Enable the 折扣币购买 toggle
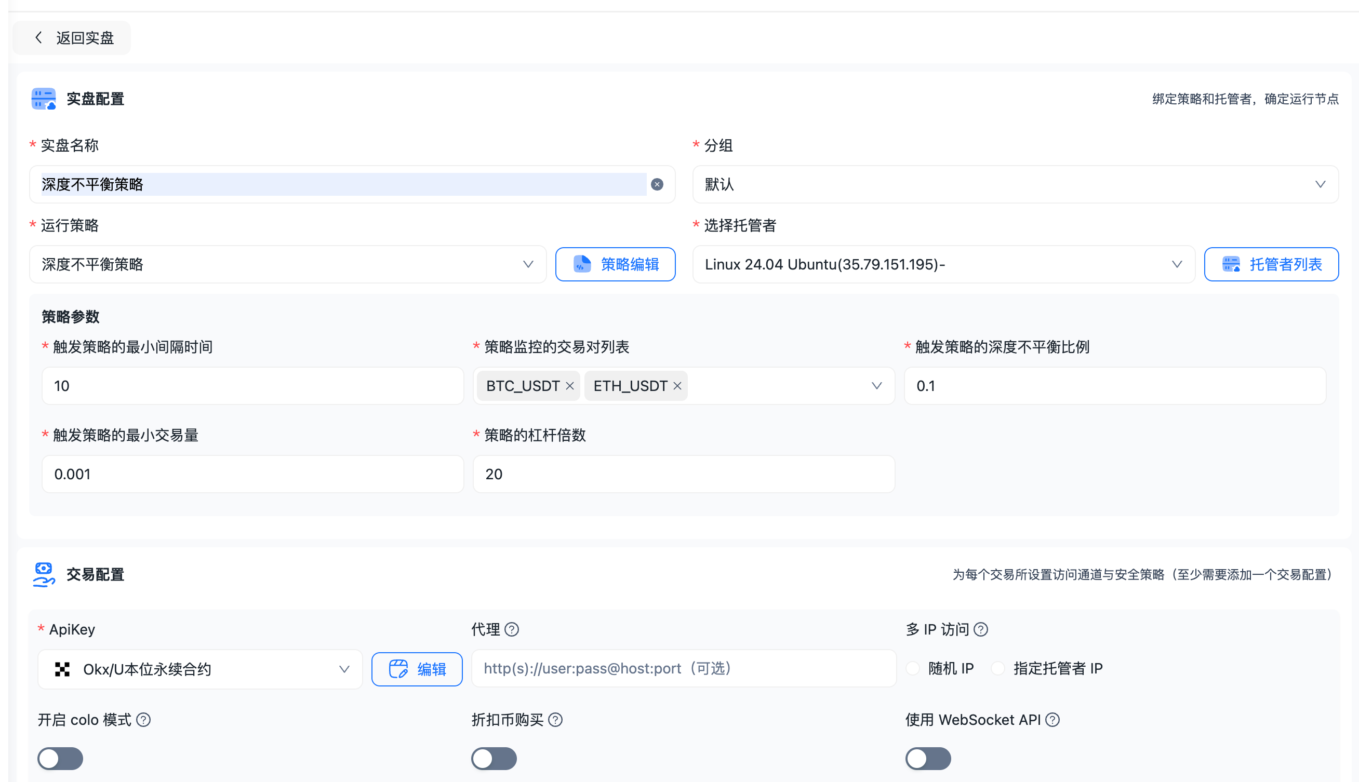 click(x=494, y=758)
